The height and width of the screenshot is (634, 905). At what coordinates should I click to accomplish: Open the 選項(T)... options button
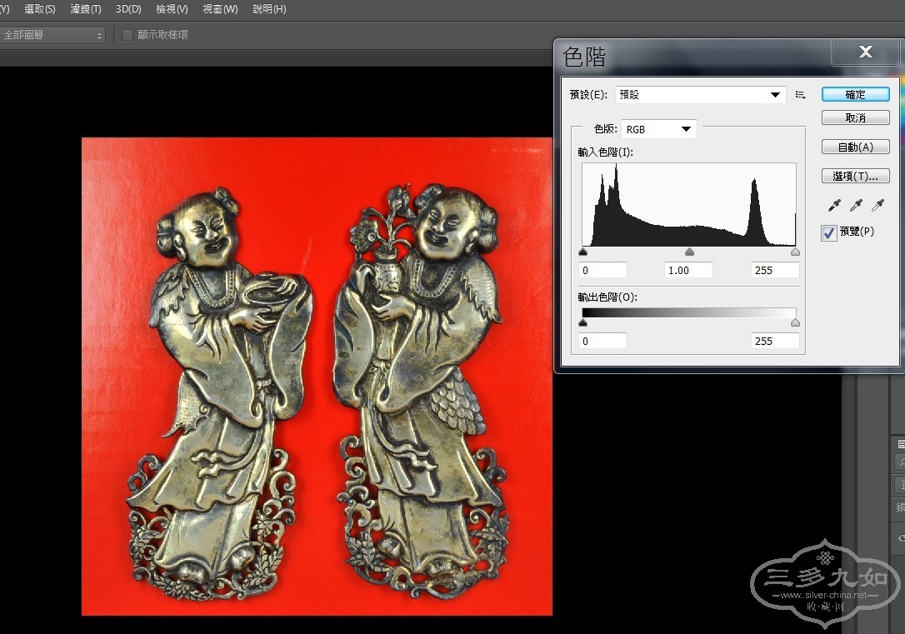click(855, 177)
